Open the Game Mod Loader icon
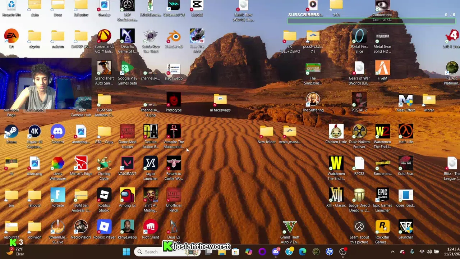 pyautogui.click(x=127, y=137)
